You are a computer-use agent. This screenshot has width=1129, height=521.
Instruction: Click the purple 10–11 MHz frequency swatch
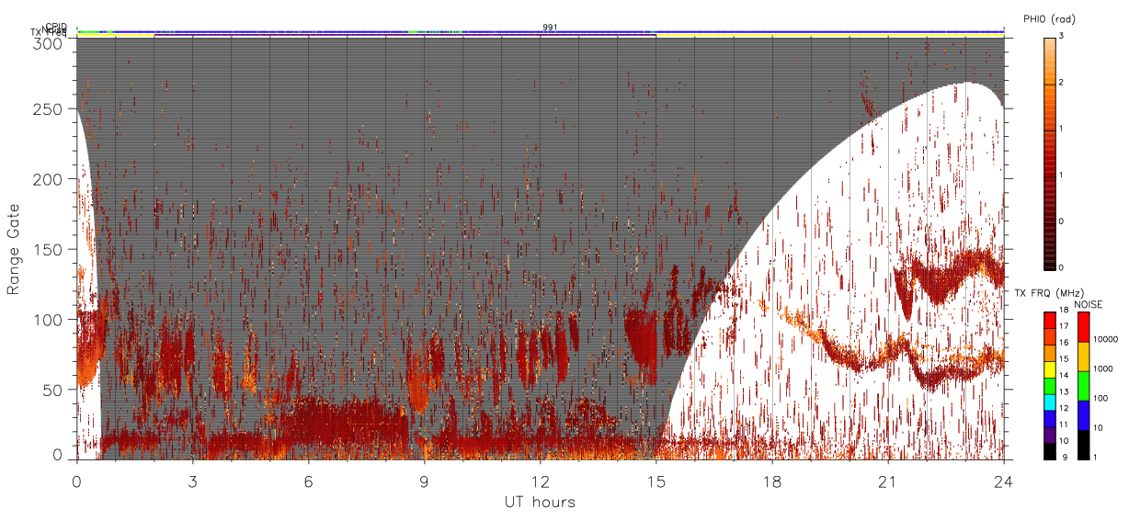click(x=1049, y=435)
